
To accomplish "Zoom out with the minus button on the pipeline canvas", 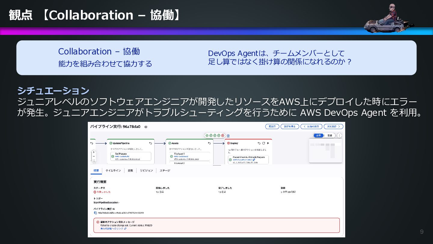I will (94, 156).
